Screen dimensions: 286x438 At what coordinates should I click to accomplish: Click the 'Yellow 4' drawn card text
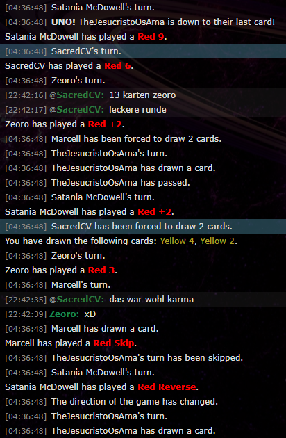coord(176,241)
